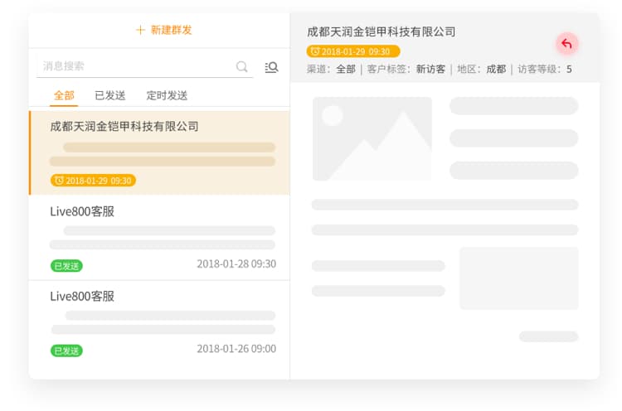Click the pink revoke arrow icon

[x=566, y=44]
